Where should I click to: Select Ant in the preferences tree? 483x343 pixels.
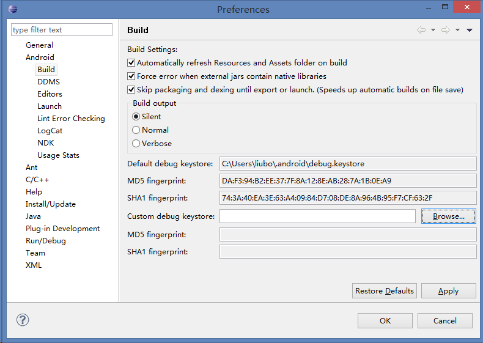coord(32,168)
